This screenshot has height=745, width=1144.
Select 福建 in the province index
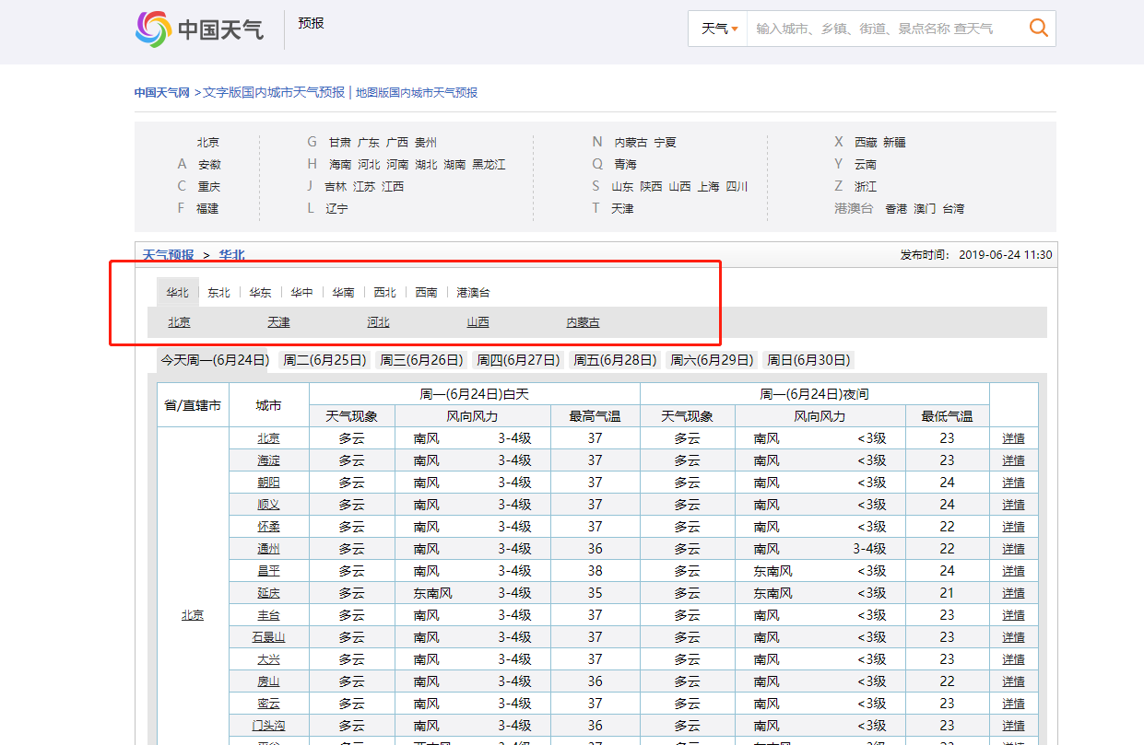point(207,209)
